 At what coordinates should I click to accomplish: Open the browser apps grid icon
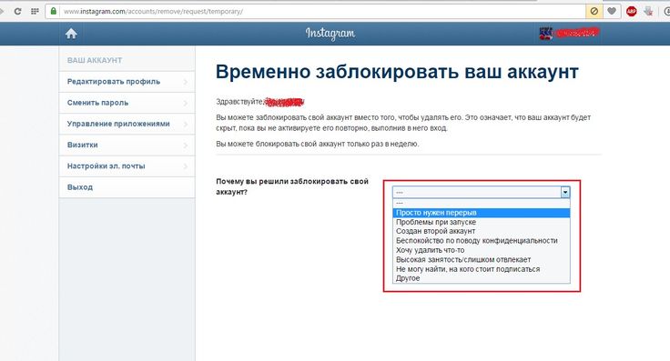coord(35,12)
